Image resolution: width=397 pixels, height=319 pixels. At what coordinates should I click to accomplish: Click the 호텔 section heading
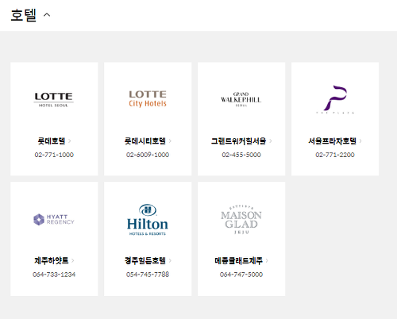pyautogui.click(x=23, y=15)
